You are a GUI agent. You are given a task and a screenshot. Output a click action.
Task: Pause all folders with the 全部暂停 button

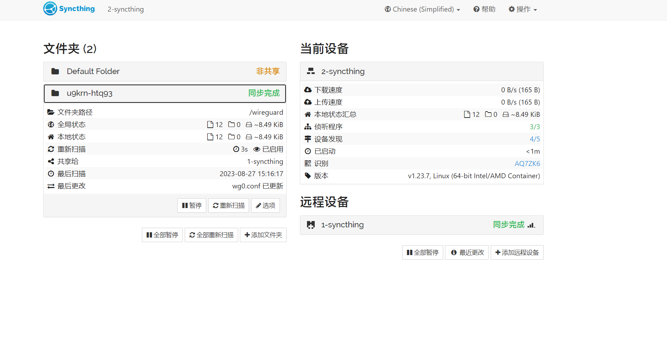click(x=162, y=235)
